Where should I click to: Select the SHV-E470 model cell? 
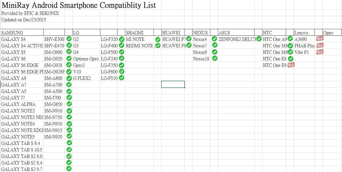click(54, 46)
